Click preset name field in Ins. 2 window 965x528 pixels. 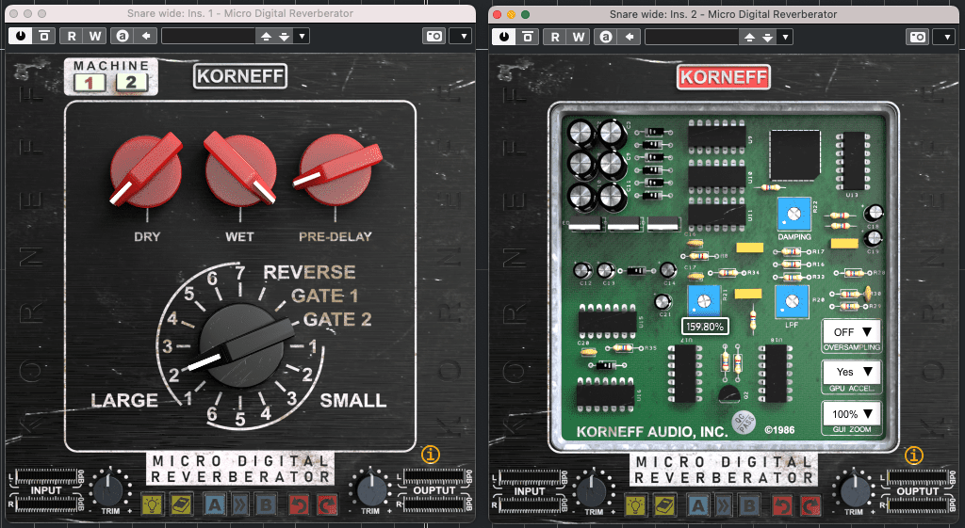(692, 37)
